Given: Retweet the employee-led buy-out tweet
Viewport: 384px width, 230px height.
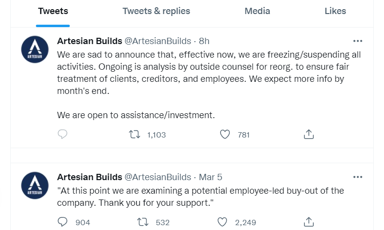Looking at the screenshot, I should pos(143,222).
